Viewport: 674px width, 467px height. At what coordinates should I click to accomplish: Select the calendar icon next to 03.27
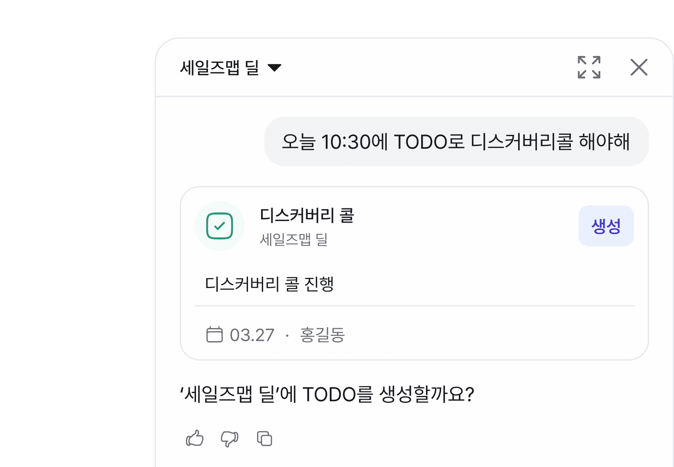pyautogui.click(x=214, y=335)
